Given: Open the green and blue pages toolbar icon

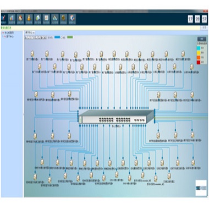Looking at the screenshot, I should click(38, 19).
